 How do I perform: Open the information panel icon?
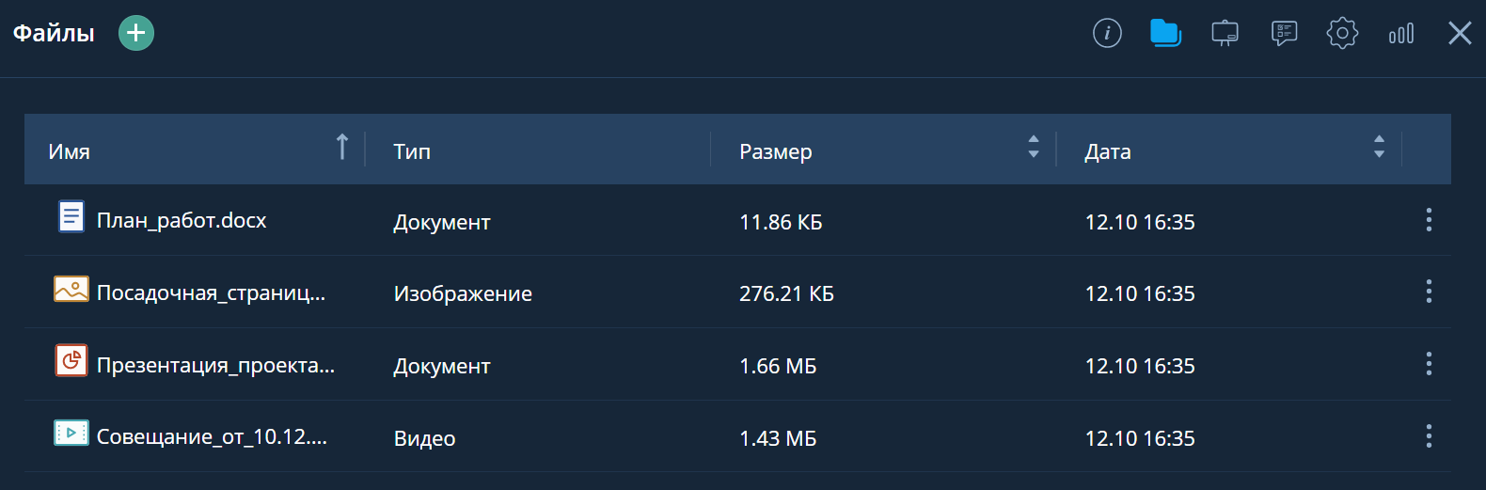(x=1107, y=34)
